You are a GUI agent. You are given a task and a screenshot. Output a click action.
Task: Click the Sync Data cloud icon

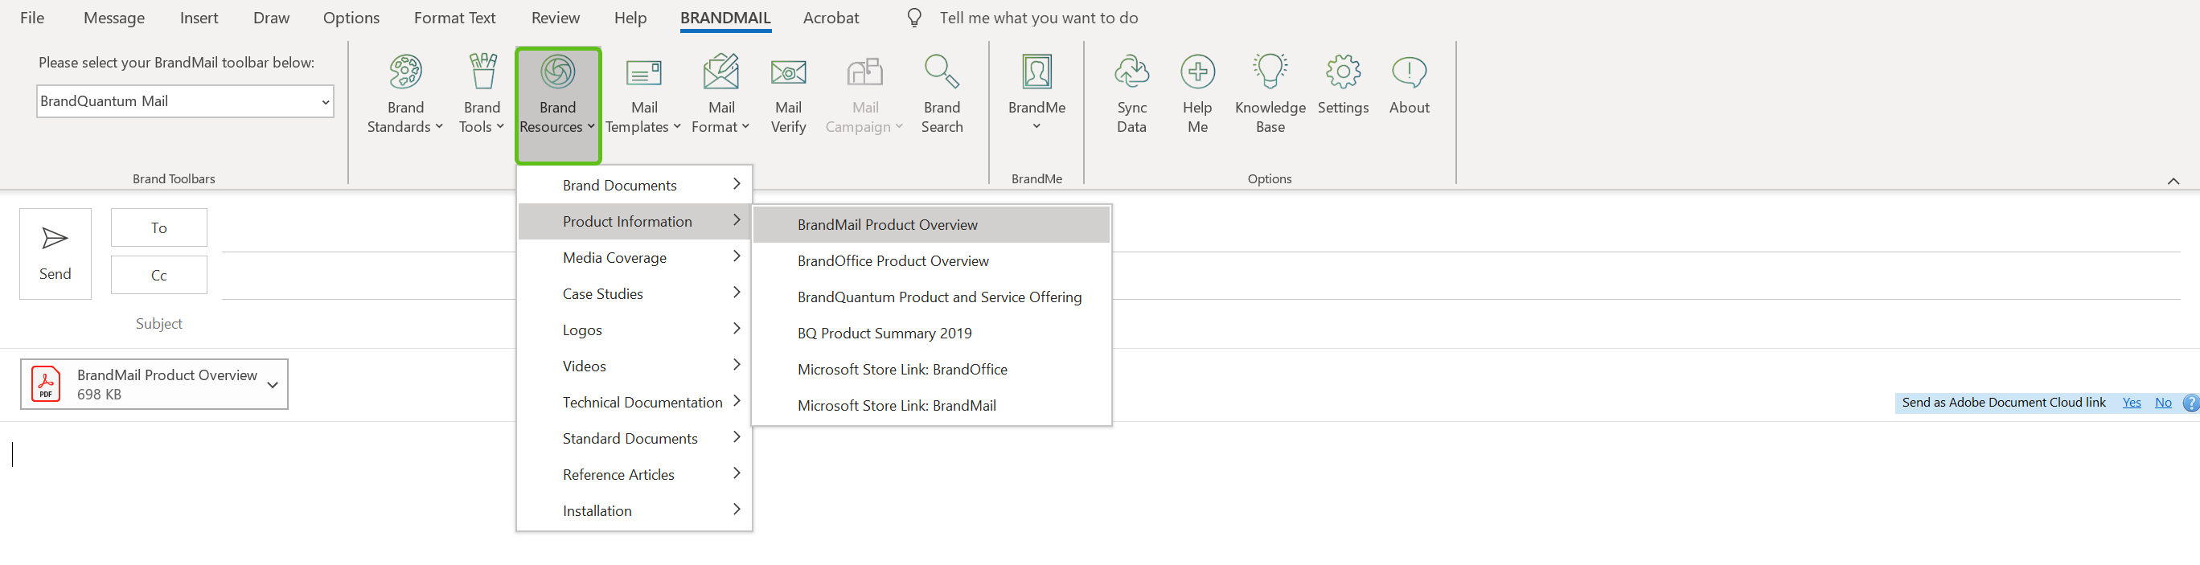click(x=1131, y=72)
